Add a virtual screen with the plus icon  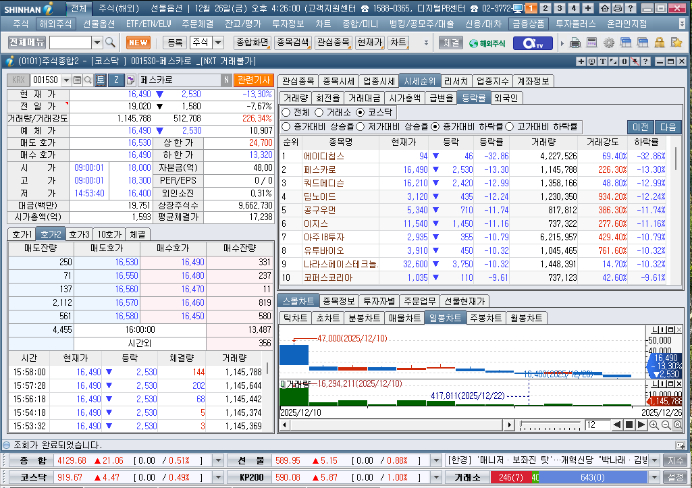588,8
